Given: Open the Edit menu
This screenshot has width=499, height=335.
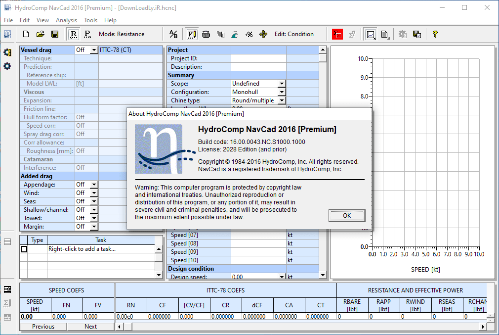Looking at the screenshot, I should [x=25, y=20].
